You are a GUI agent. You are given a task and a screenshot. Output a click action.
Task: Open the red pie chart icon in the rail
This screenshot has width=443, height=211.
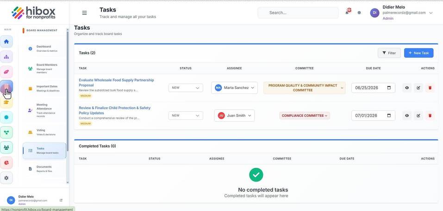click(6, 163)
